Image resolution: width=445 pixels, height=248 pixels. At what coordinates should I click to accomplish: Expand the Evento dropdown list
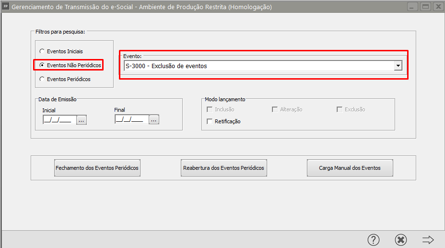(398, 66)
